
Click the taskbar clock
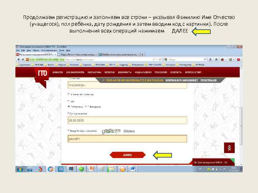pyautogui.click(x=234, y=169)
